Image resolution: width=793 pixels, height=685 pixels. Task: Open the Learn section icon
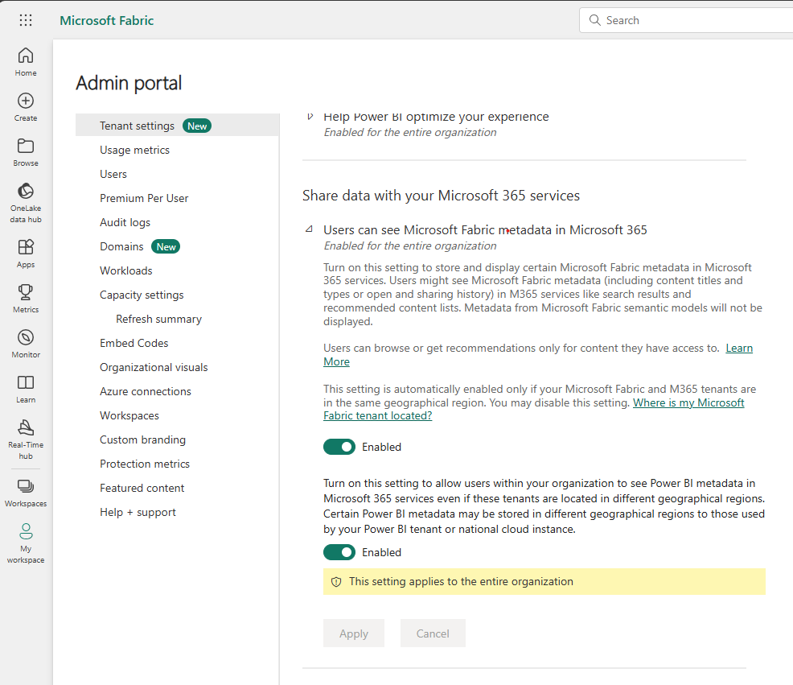pos(25,384)
